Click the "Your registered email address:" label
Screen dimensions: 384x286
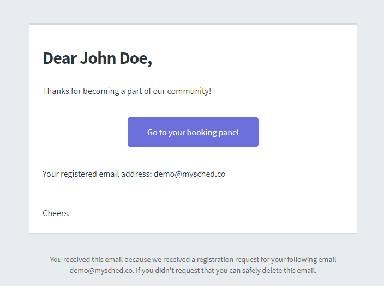[x=97, y=174]
